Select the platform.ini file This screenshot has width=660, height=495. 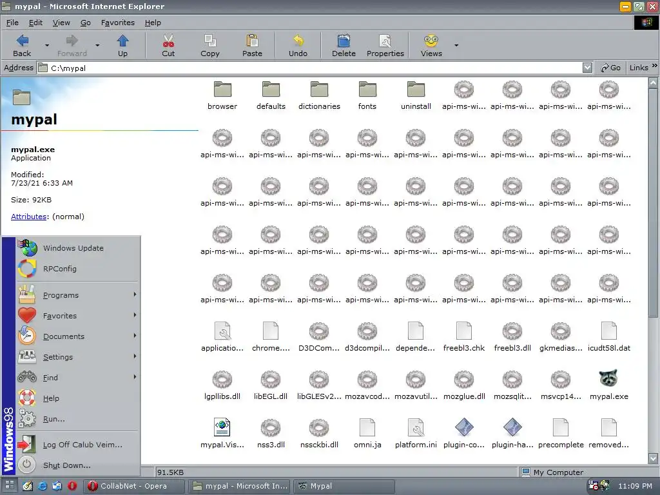[x=416, y=434]
